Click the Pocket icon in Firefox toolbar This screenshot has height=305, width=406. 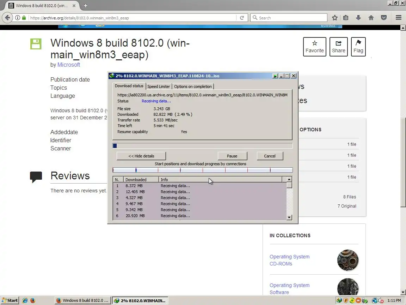click(x=384, y=18)
